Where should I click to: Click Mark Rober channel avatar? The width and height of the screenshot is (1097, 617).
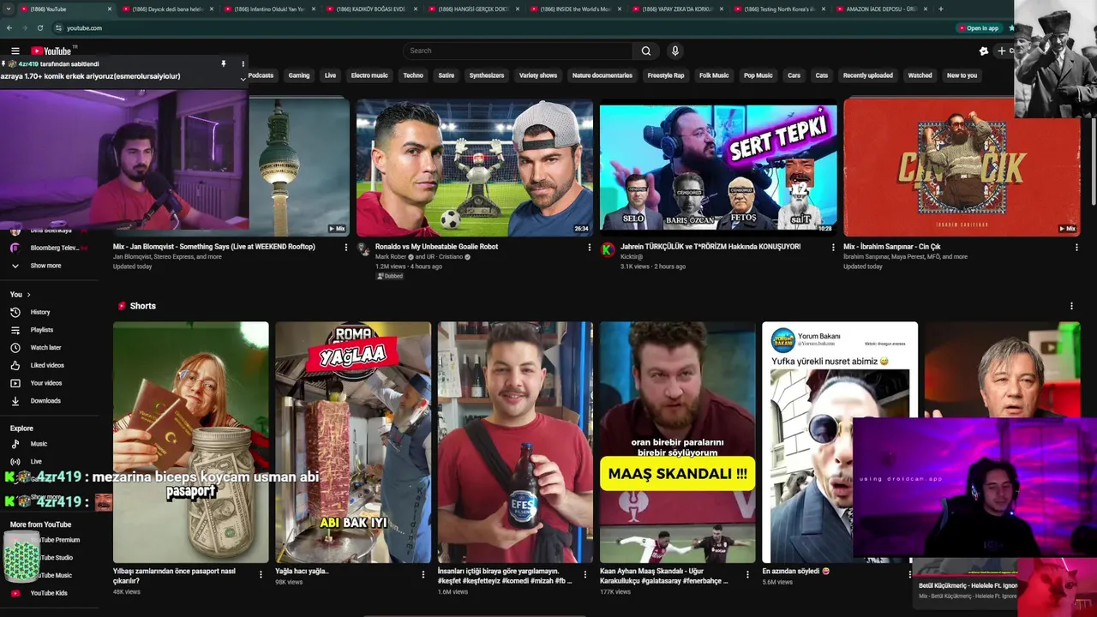364,249
